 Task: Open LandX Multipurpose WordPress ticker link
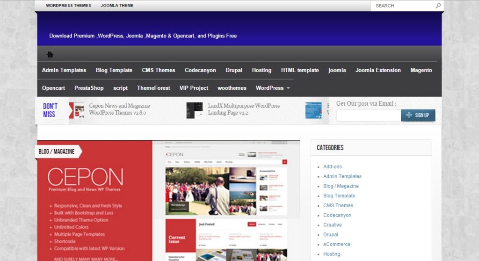(x=244, y=109)
